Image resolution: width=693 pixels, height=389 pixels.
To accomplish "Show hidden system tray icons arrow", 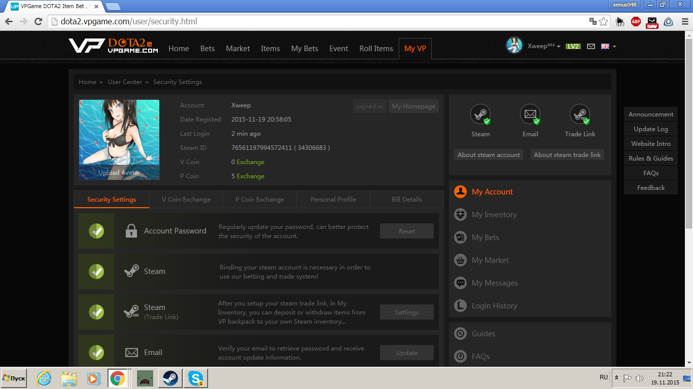I will pos(616,378).
